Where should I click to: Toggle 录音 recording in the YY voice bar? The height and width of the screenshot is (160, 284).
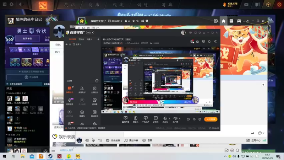tap(147, 140)
